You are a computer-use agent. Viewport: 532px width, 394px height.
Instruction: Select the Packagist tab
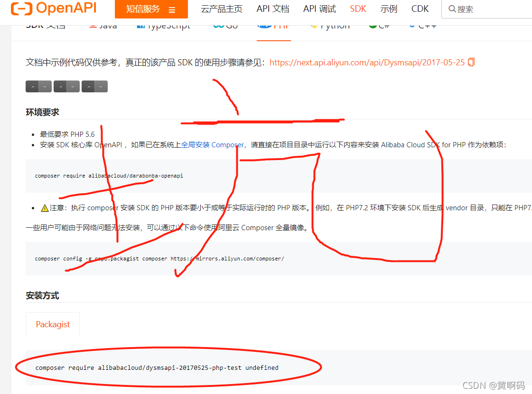tap(53, 324)
